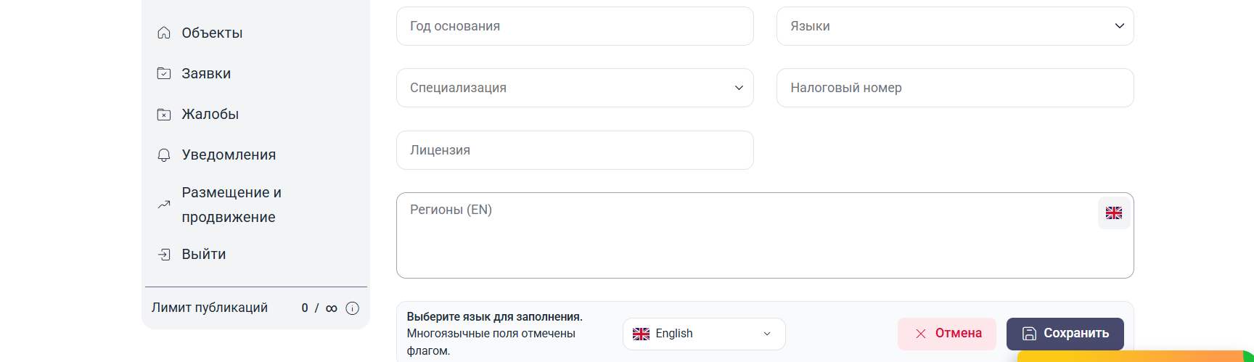Click the Сохранить button
Image resolution: width=1254 pixels, height=362 pixels.
(x=1065, y=334)
